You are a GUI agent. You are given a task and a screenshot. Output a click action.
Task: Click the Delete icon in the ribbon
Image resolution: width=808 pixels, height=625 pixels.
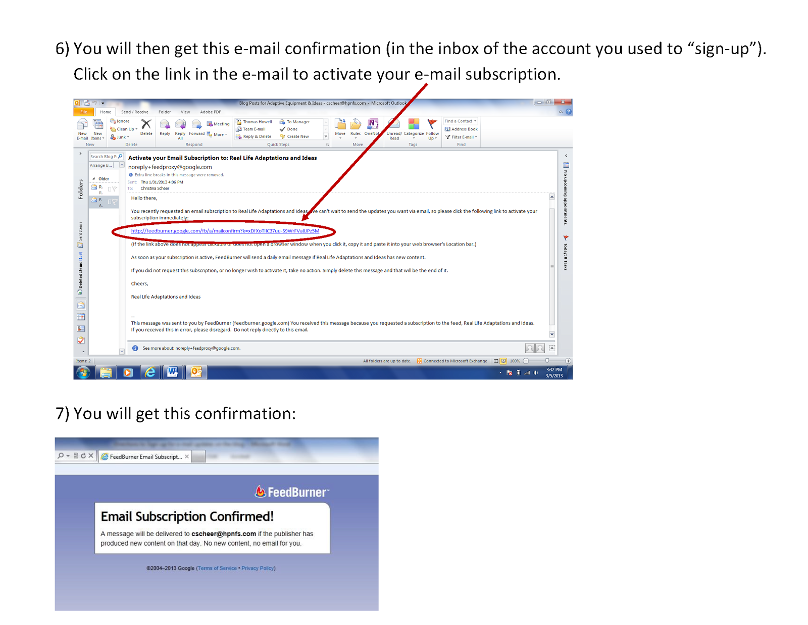point(146,127)
